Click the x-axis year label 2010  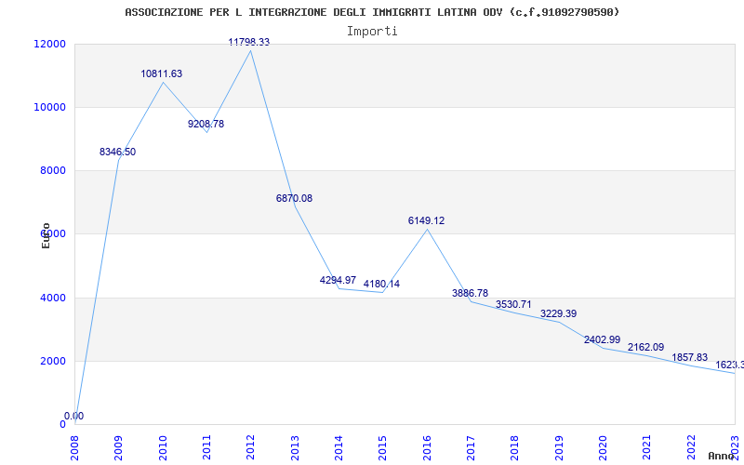(x=163, y=447)
